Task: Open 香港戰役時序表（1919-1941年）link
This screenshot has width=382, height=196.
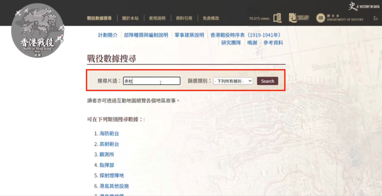Action: tap(246, 35)
